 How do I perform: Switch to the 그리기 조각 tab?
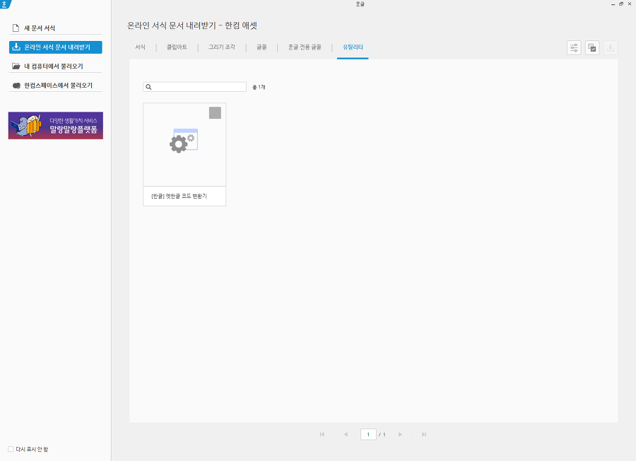point(221,47)
